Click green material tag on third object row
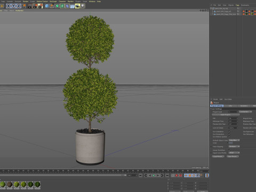Viewport: 256px width, 192px height. [246, 14]
